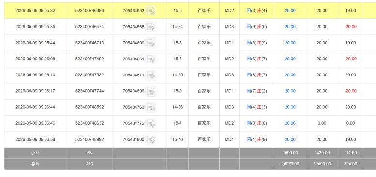Screen dimensions: 376x177
Task: Select timestamp 2026-05-09 09:06:58
Action: click(x=35, y=139)
